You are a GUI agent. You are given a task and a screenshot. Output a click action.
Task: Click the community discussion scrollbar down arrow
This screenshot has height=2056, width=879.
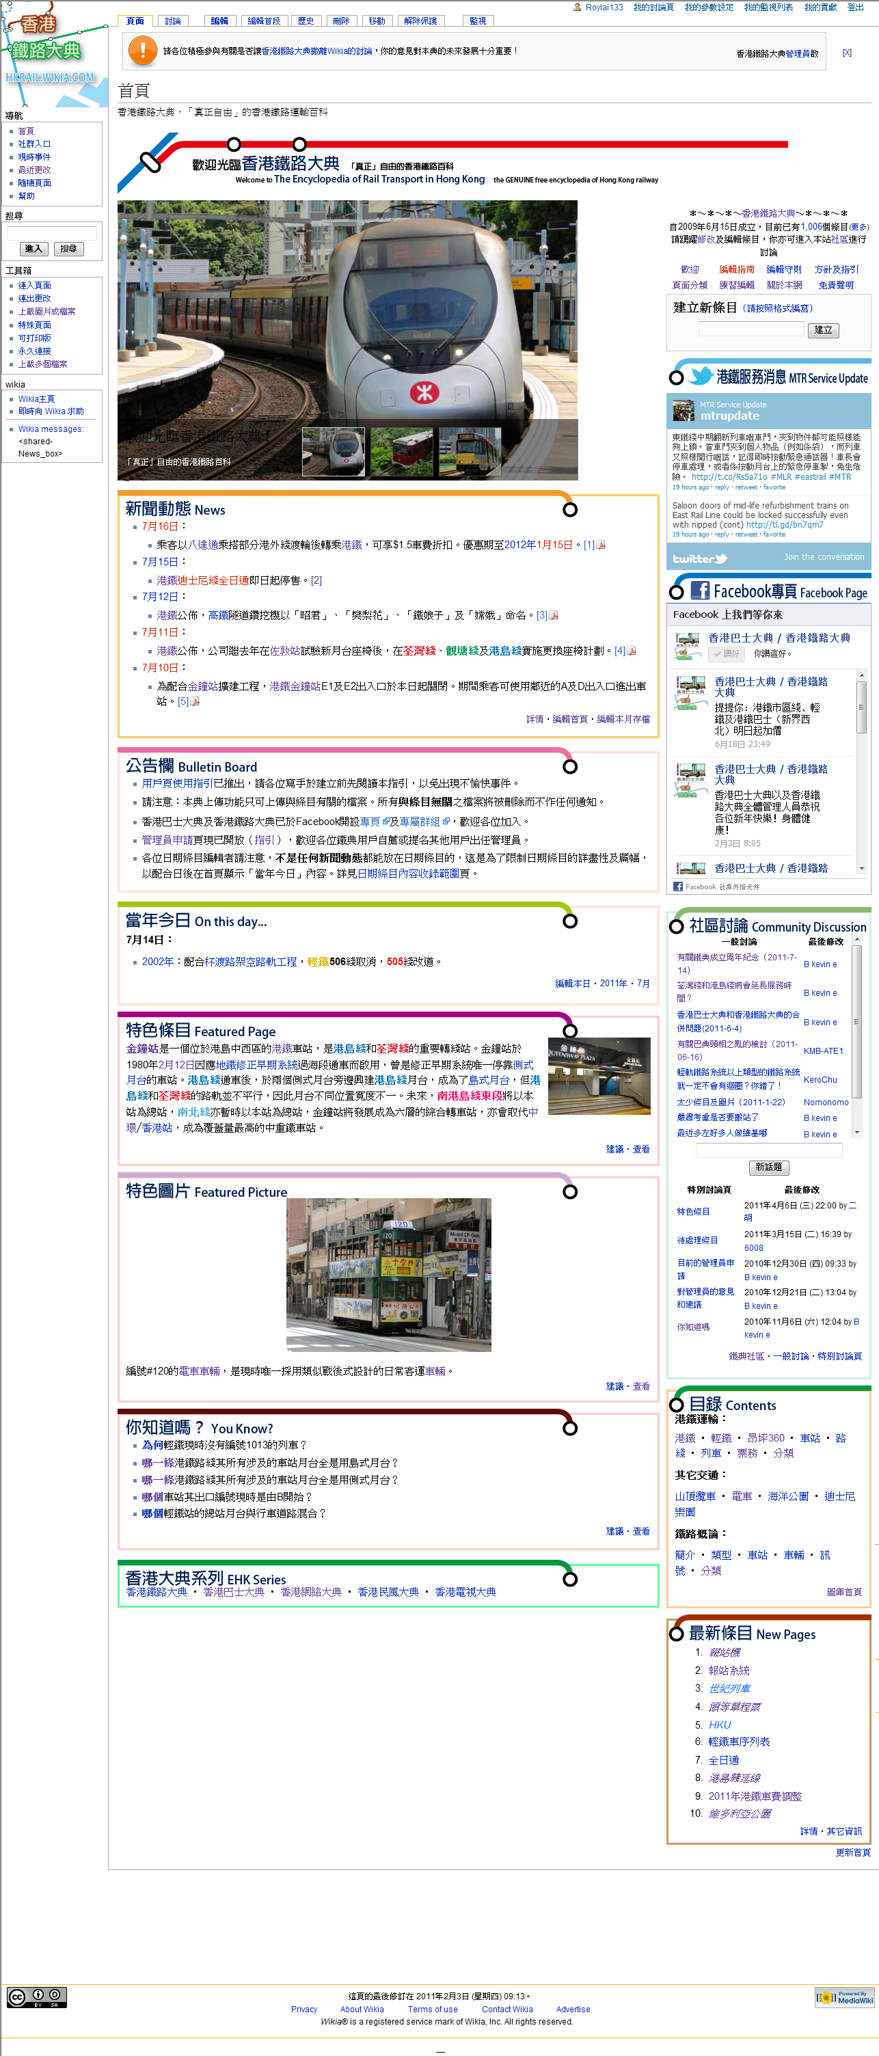(856, 1133)
